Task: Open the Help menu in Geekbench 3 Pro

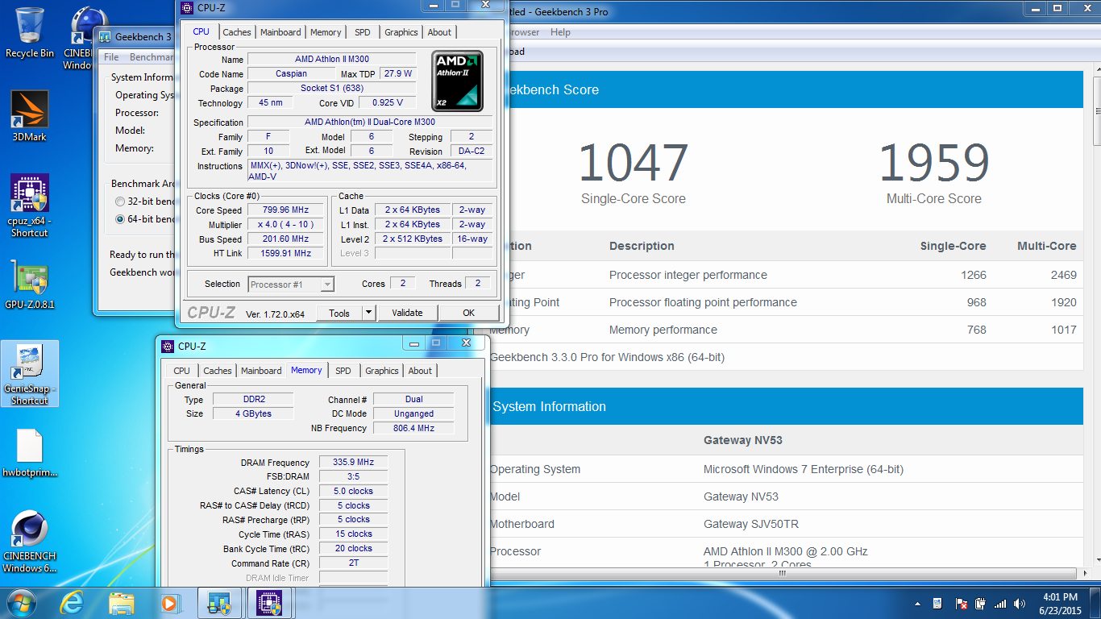Action: (x=560, y=32)
